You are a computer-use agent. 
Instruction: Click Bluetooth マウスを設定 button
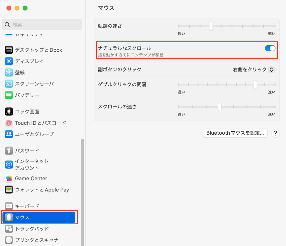[x=235, y=133]
